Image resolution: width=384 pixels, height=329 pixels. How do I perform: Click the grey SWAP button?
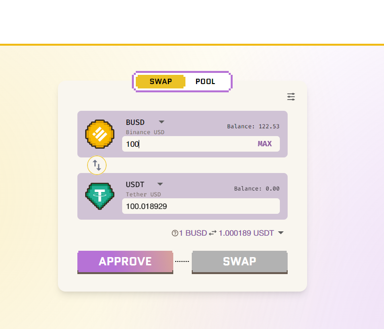[239, 262]
